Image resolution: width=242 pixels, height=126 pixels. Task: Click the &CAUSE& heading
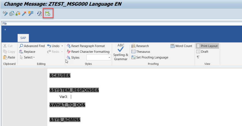[x=60, y=75]
